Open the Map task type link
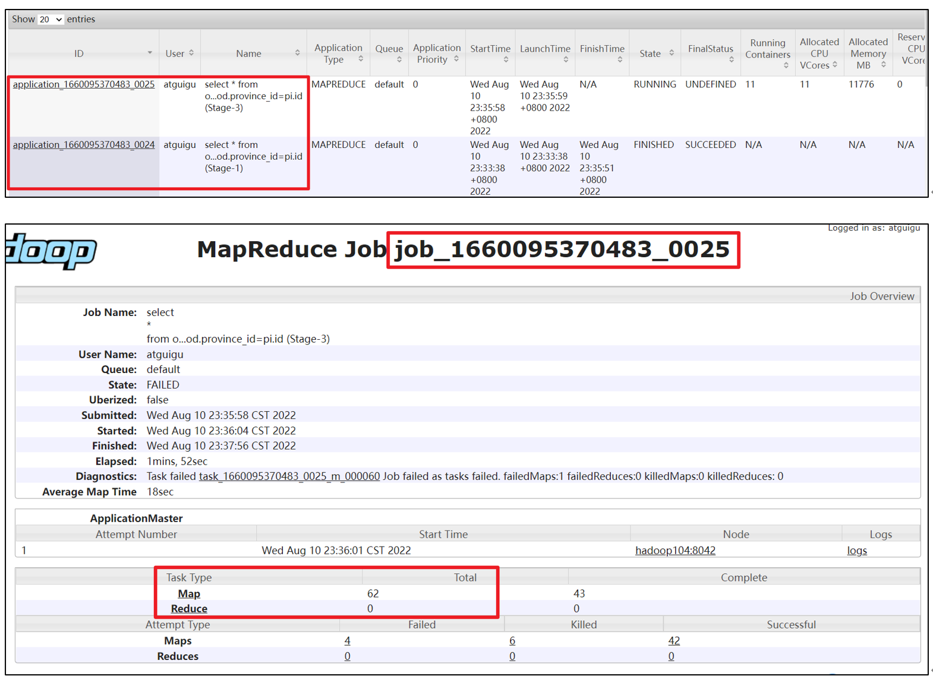This screenshot has width=933, height=682. (x=189, y=593)
